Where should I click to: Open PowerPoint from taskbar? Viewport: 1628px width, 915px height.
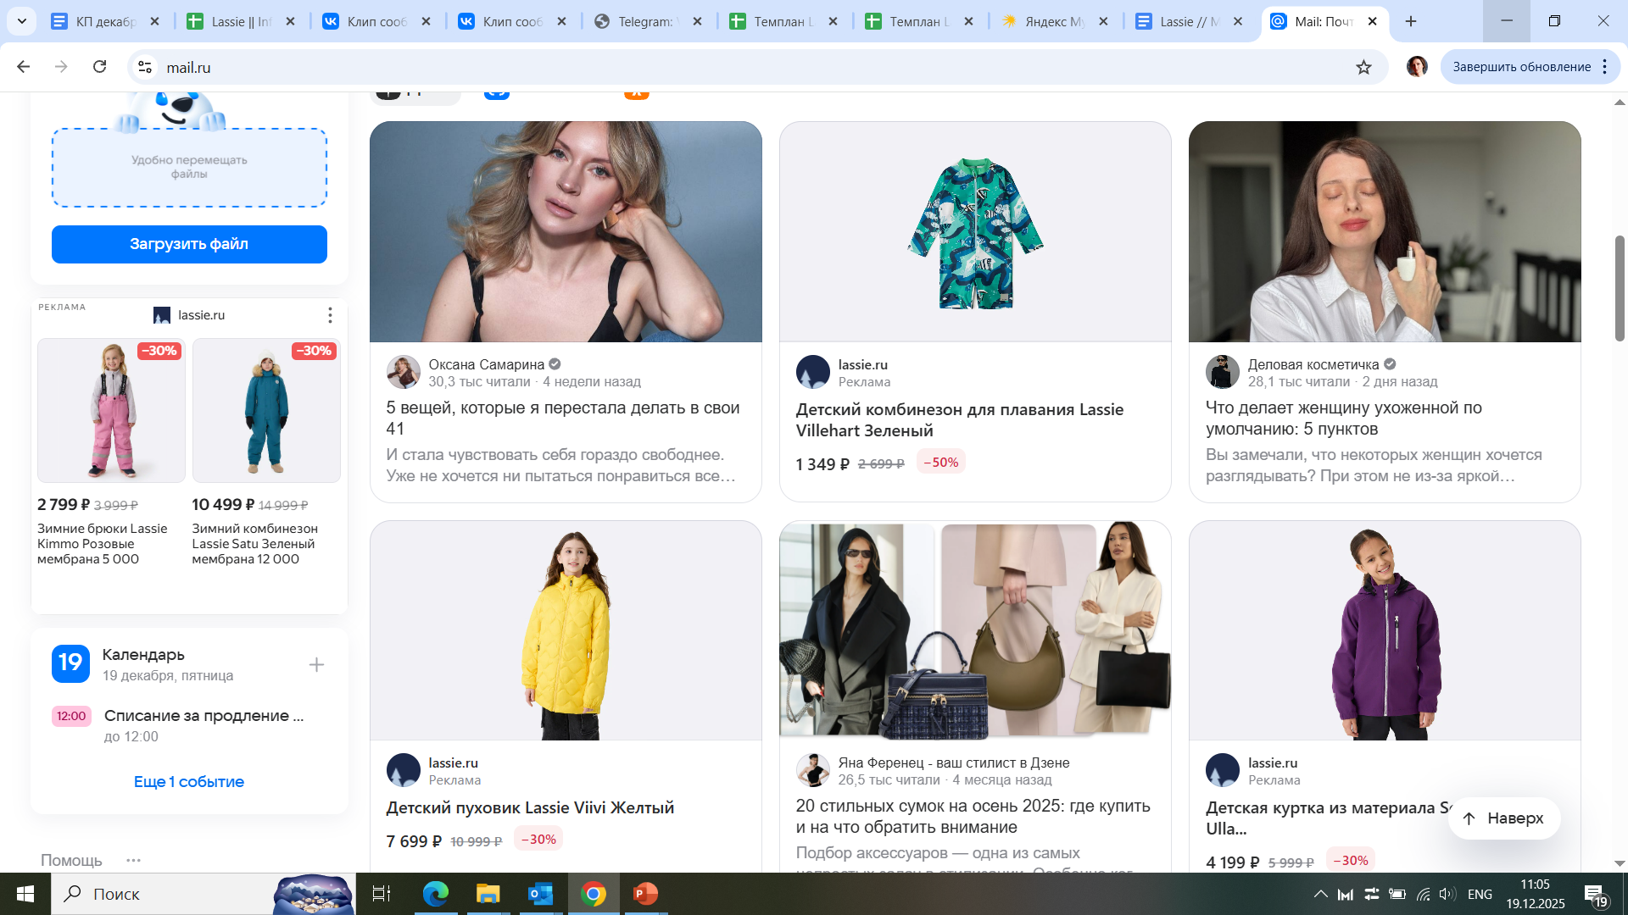[645, 894]
